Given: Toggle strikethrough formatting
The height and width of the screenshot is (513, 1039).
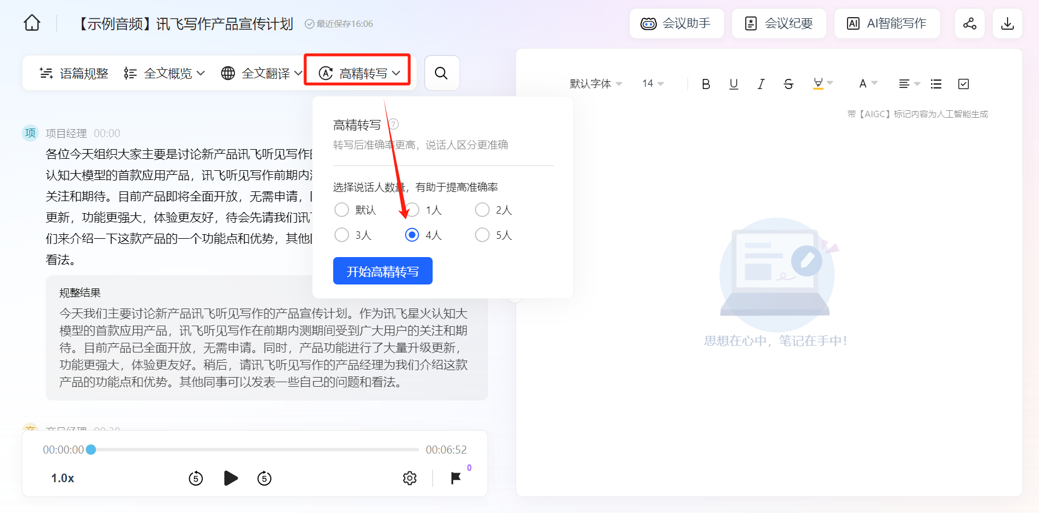Looking at the screenshot, I should (x=789, y=84).
